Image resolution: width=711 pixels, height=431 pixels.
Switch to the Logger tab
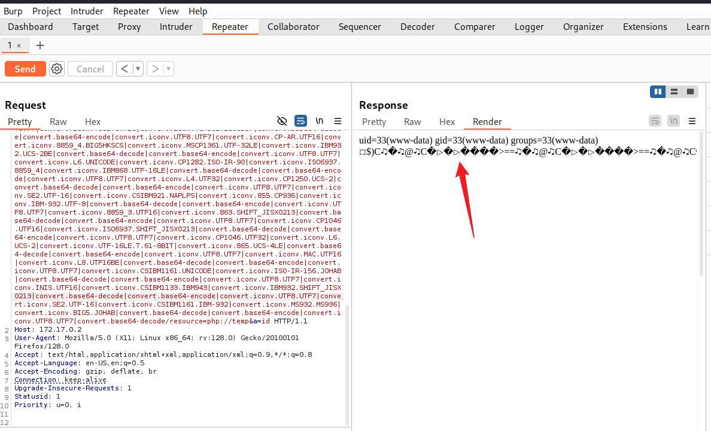(528, 27)
